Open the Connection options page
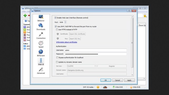The width and height of the screenshot is (169, 95). point(41,36)
